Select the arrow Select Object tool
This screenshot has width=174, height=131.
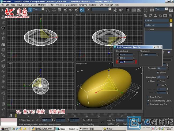pos(3,10)
